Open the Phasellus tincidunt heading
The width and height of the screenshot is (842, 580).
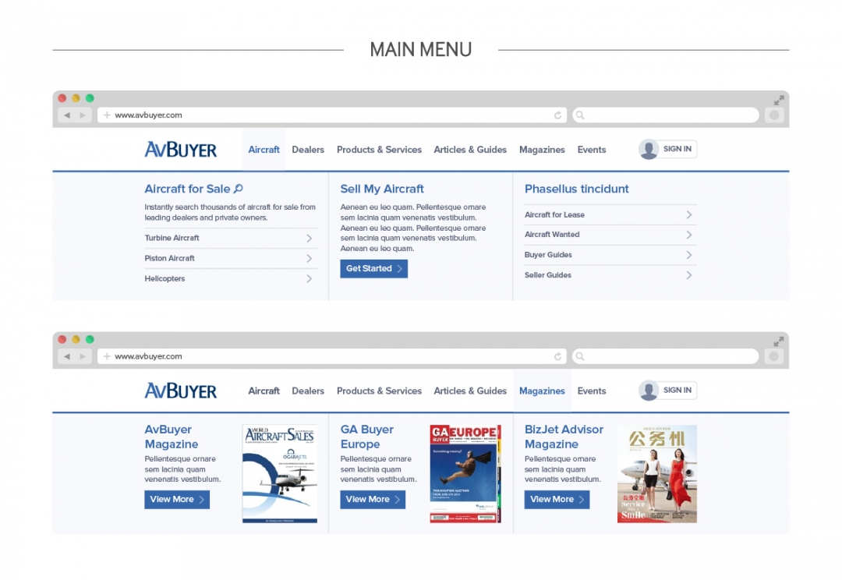(576, 189)
